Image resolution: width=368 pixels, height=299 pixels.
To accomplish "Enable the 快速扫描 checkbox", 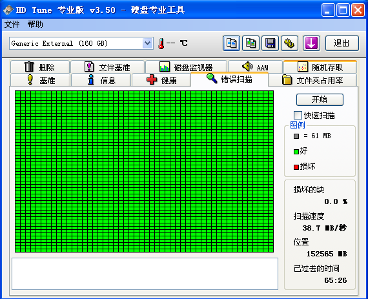I will 298,115.
